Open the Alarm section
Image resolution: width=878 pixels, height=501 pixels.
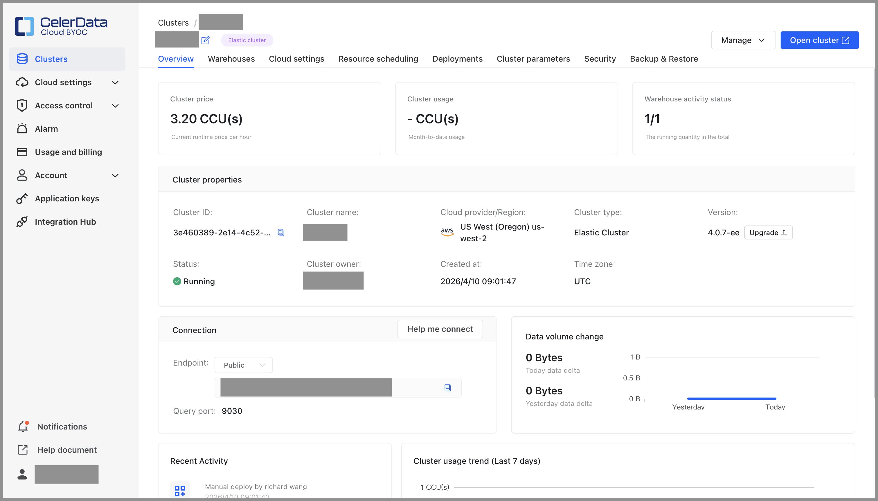[46, 128]
